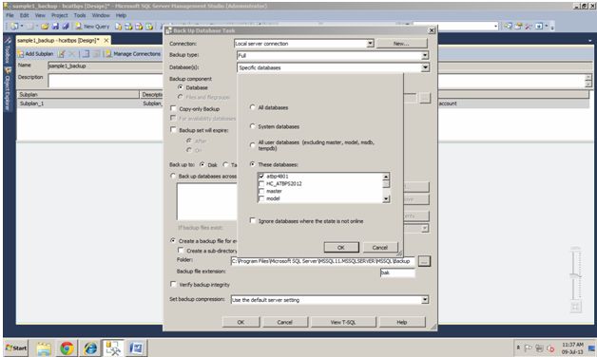The width and height of the screenshot is (597, 357).
Task: Open the File menu
Action: [x=10, y=15]
